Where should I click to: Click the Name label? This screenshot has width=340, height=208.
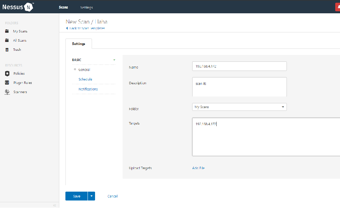(x=133, y=67)
